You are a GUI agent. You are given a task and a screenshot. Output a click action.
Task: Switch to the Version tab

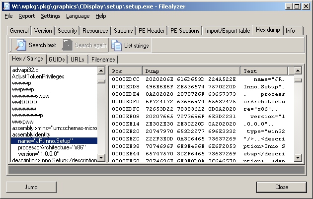[43, 31]
